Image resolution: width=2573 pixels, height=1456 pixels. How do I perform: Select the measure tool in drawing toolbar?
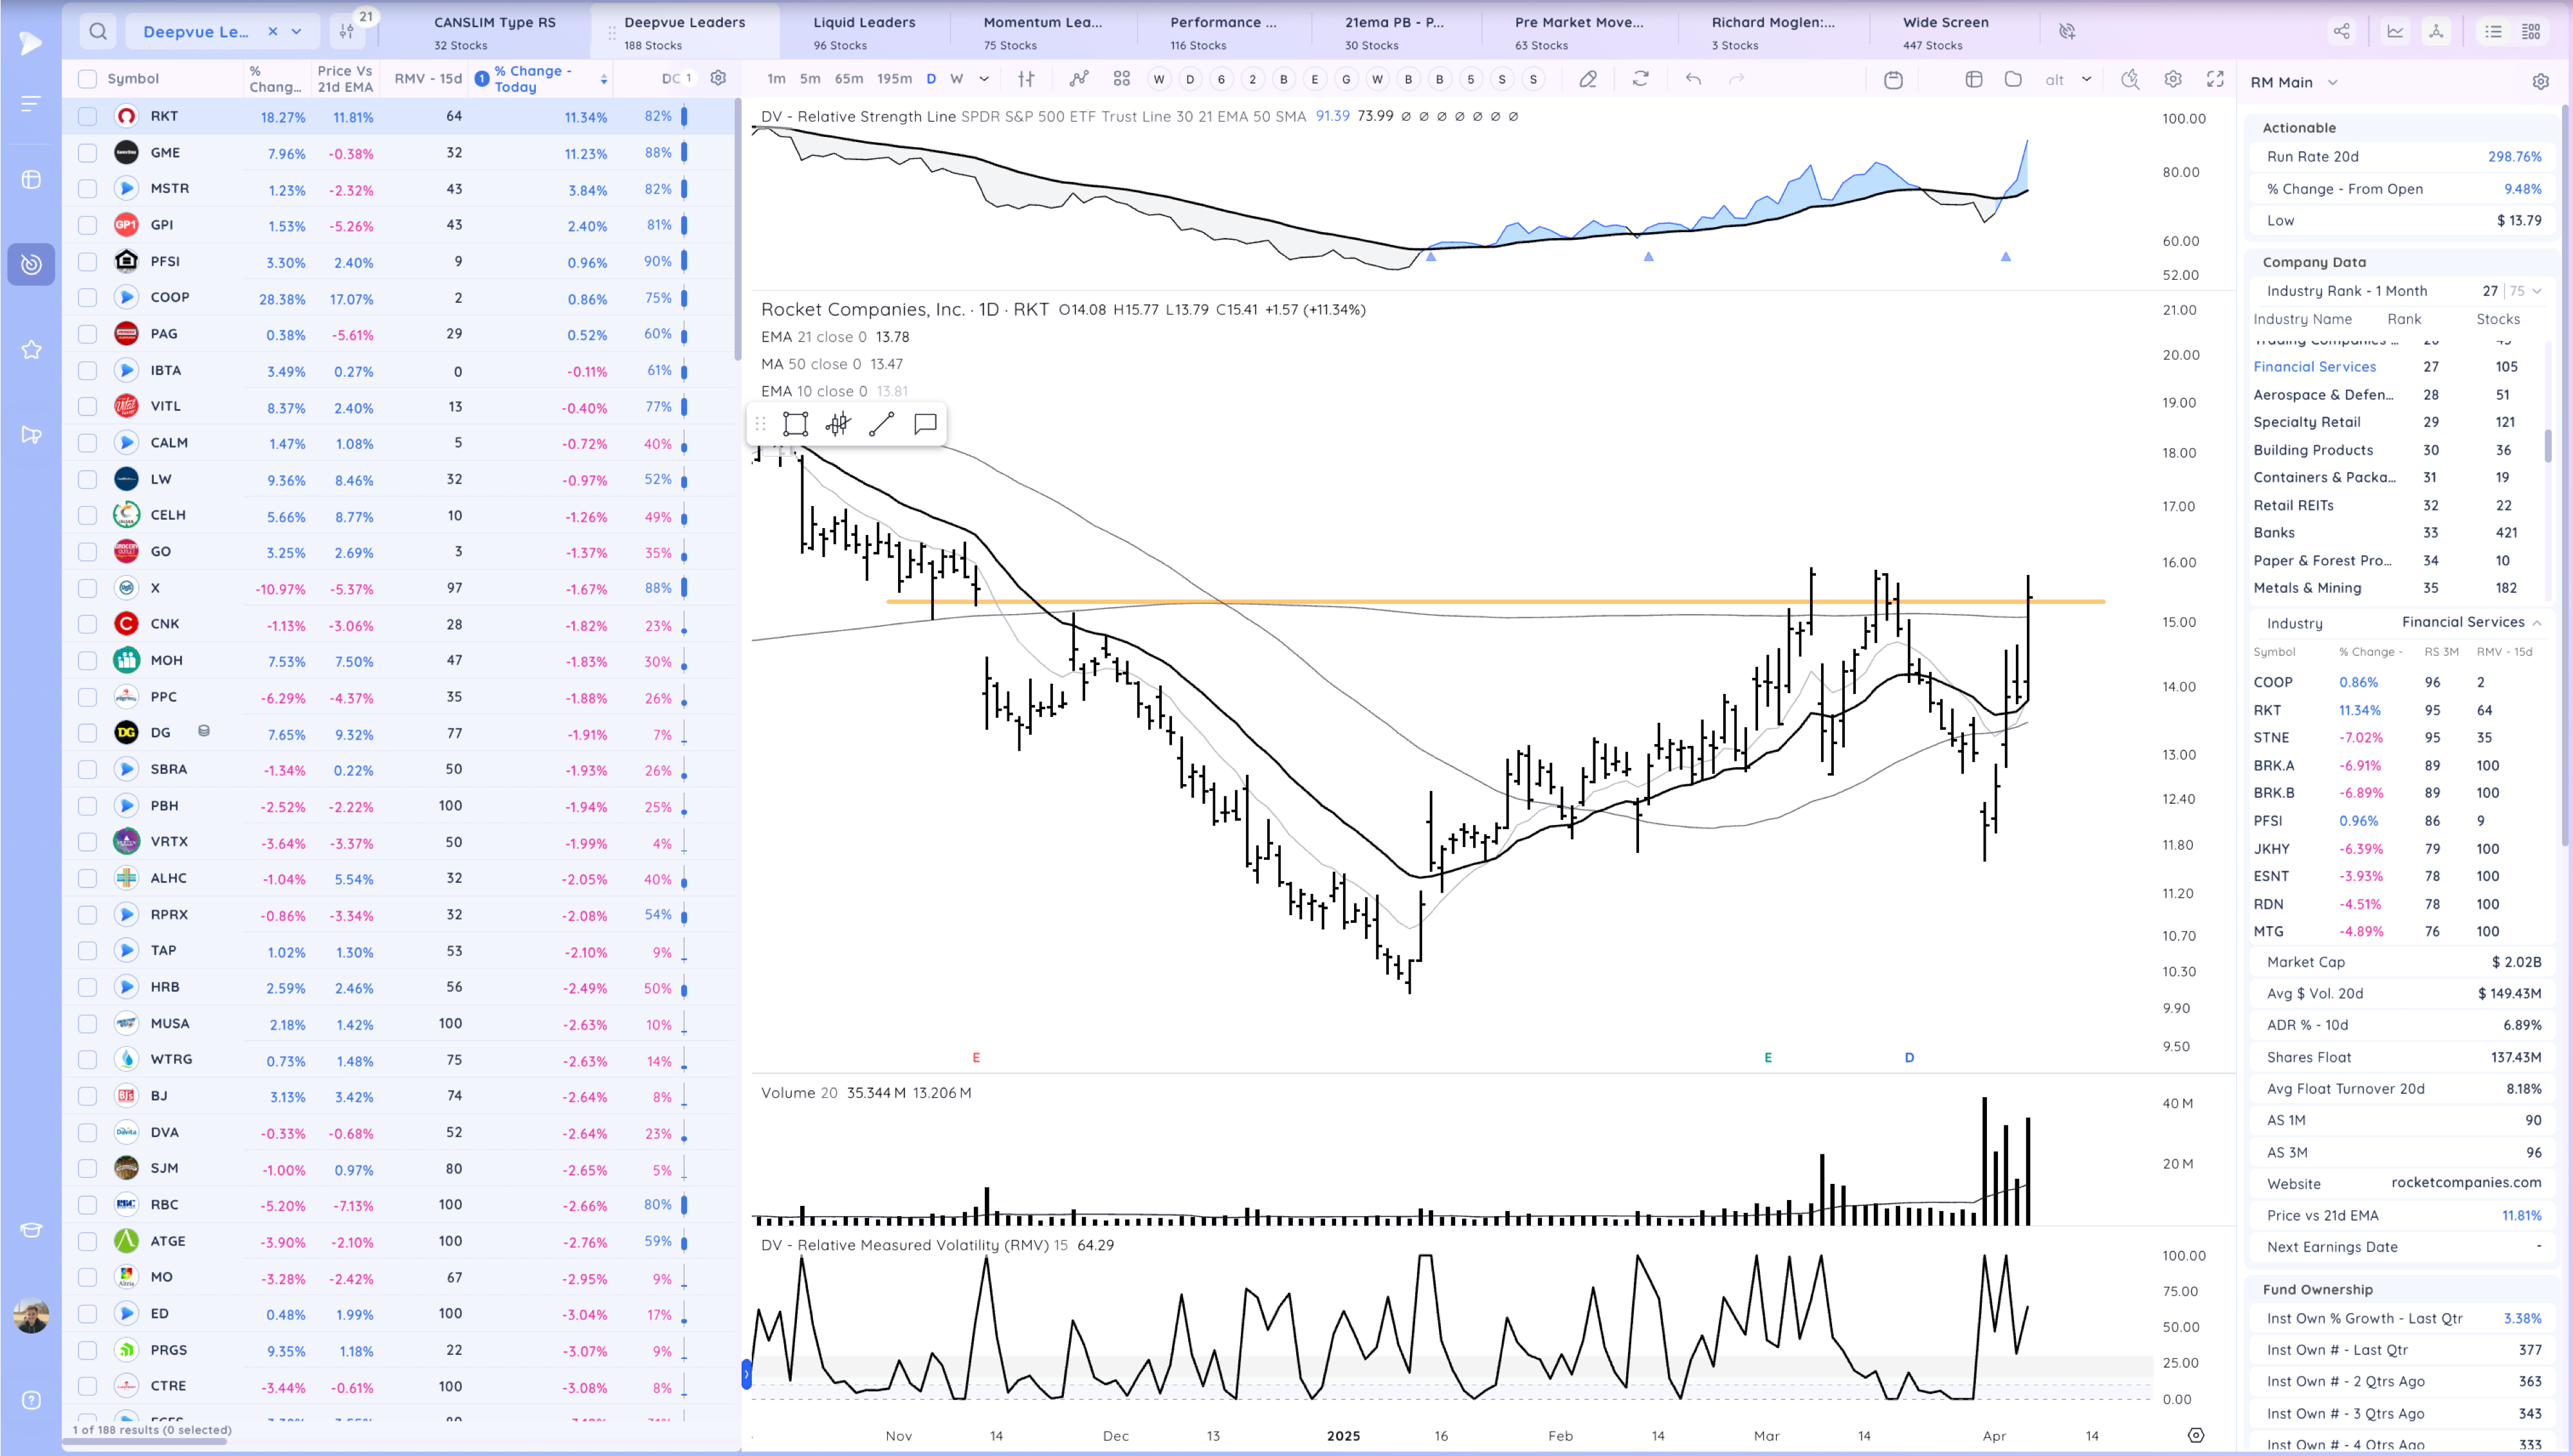(838, 424)
